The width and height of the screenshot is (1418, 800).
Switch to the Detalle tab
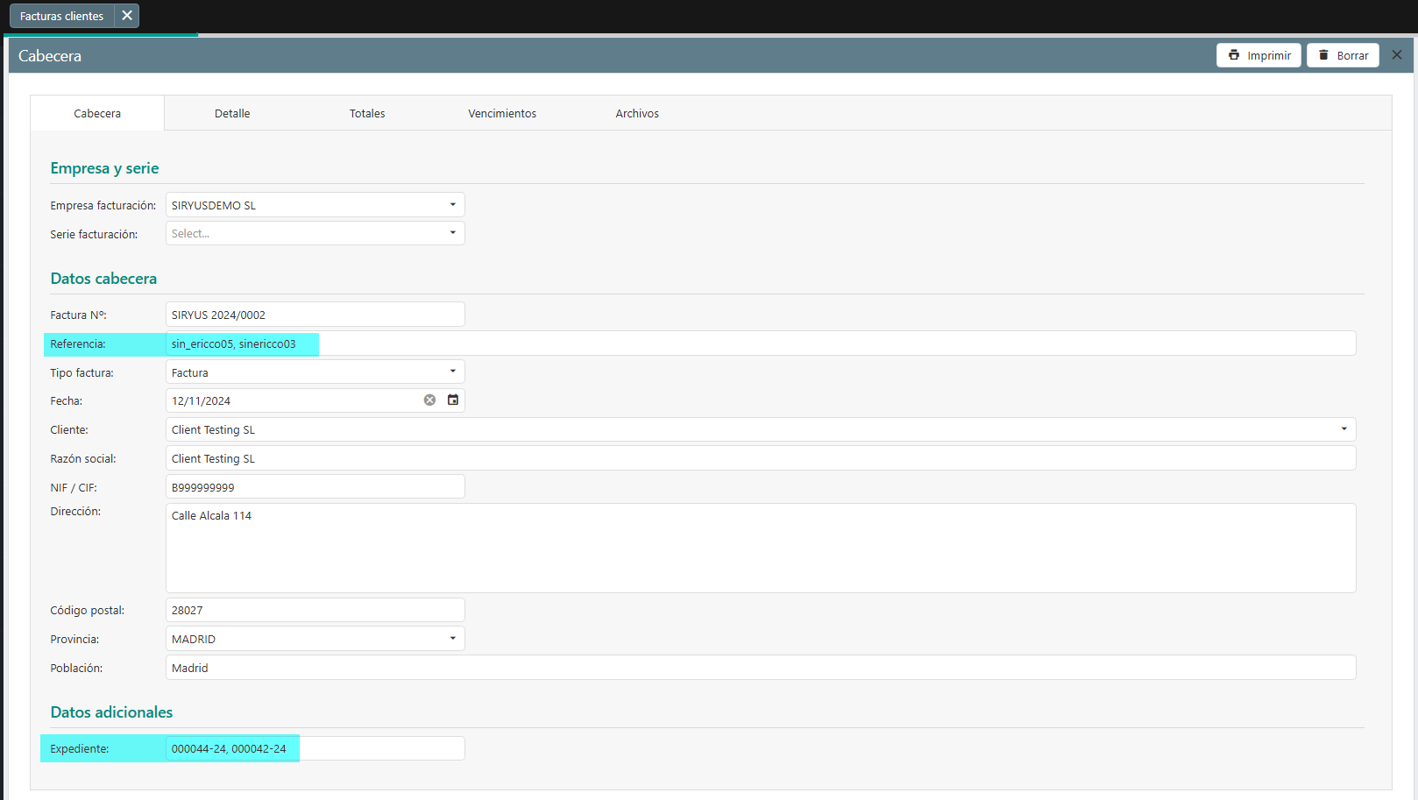coord(232,114)
